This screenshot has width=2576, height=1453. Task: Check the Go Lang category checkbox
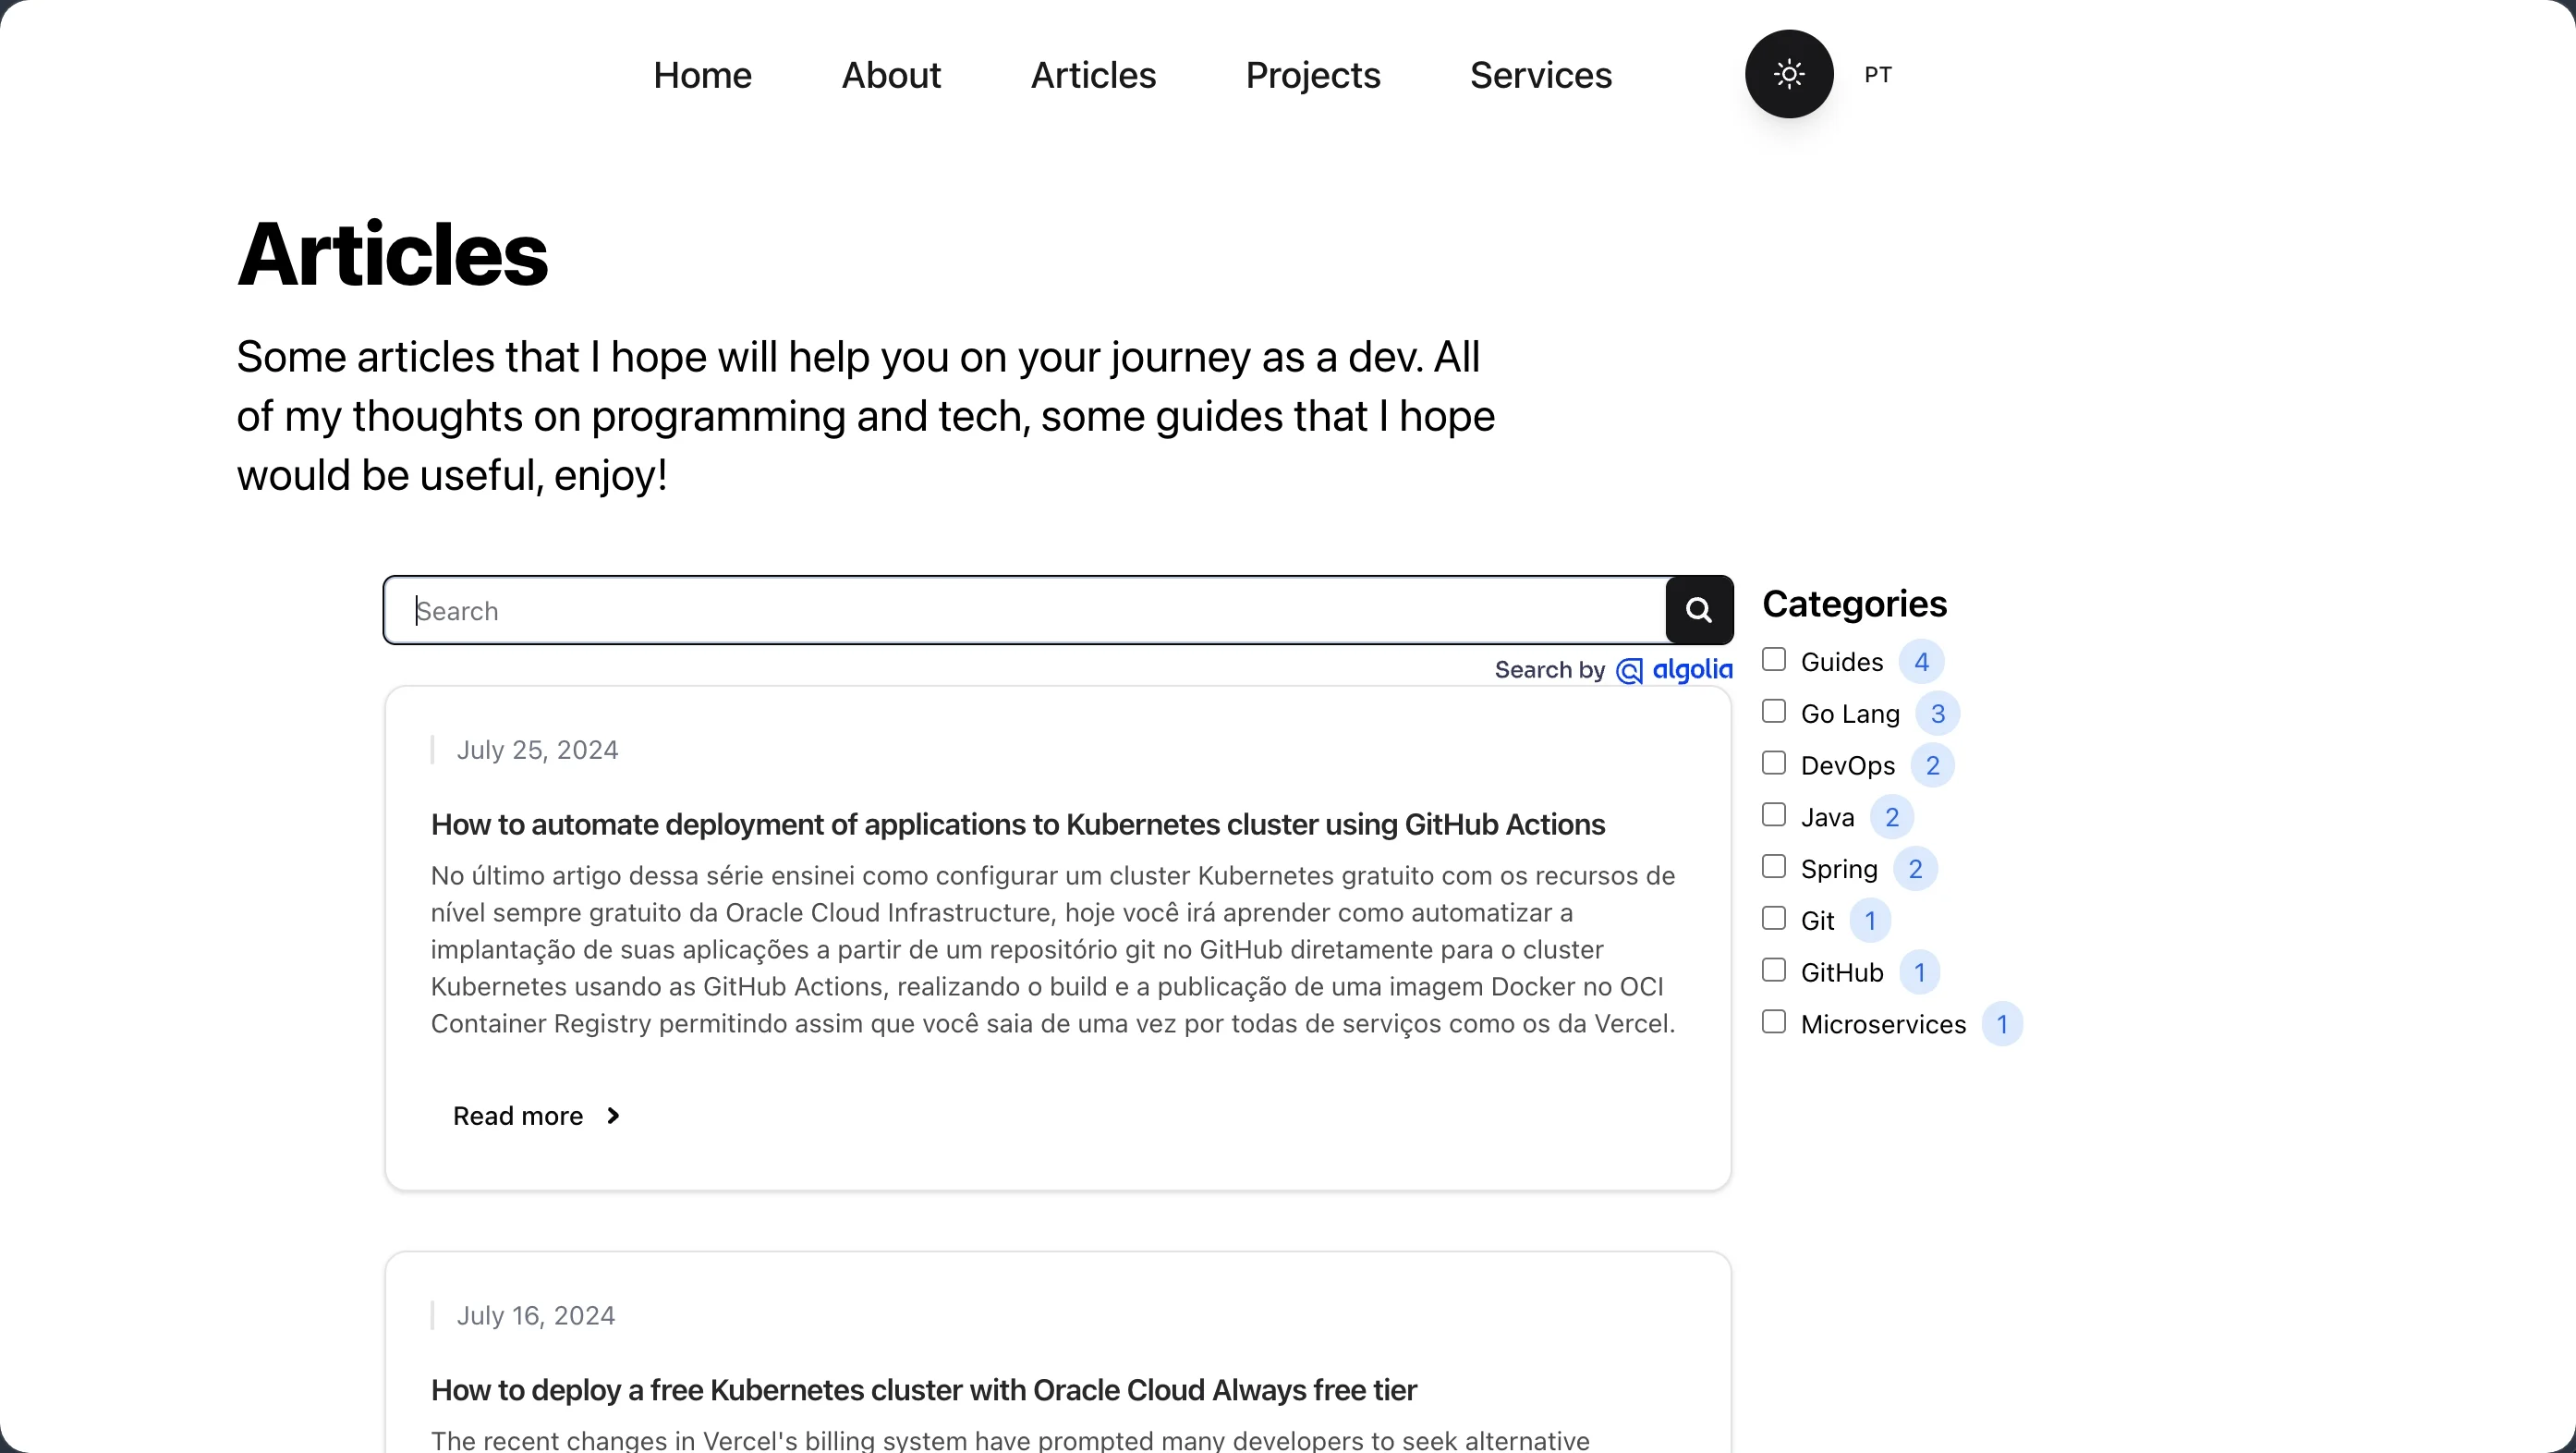pos(1774,712)
